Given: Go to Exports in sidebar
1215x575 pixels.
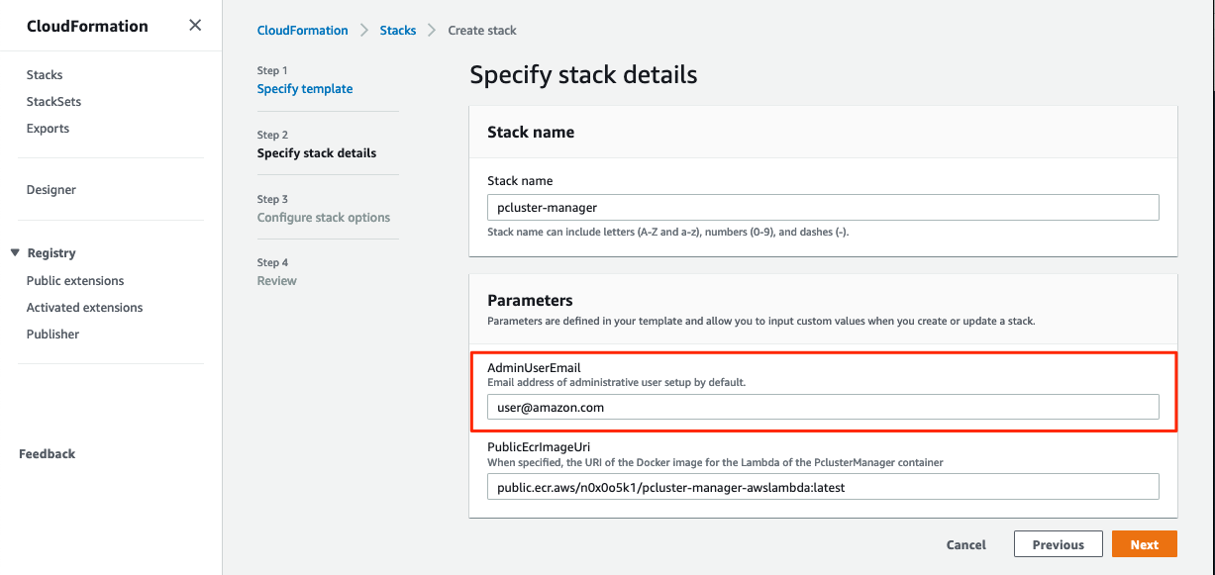Looking at the screenshot, I should click(x=48, y=129).
